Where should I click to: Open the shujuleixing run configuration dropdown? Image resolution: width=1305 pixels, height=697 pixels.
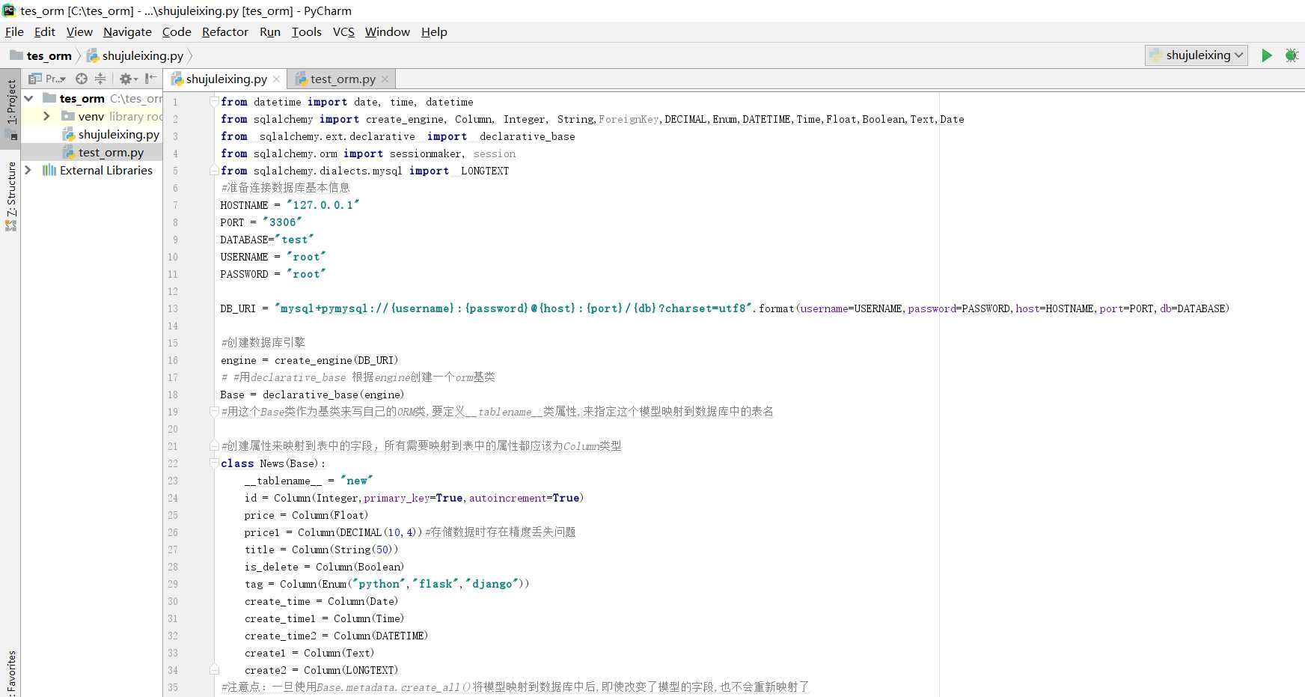(1196, 55)
